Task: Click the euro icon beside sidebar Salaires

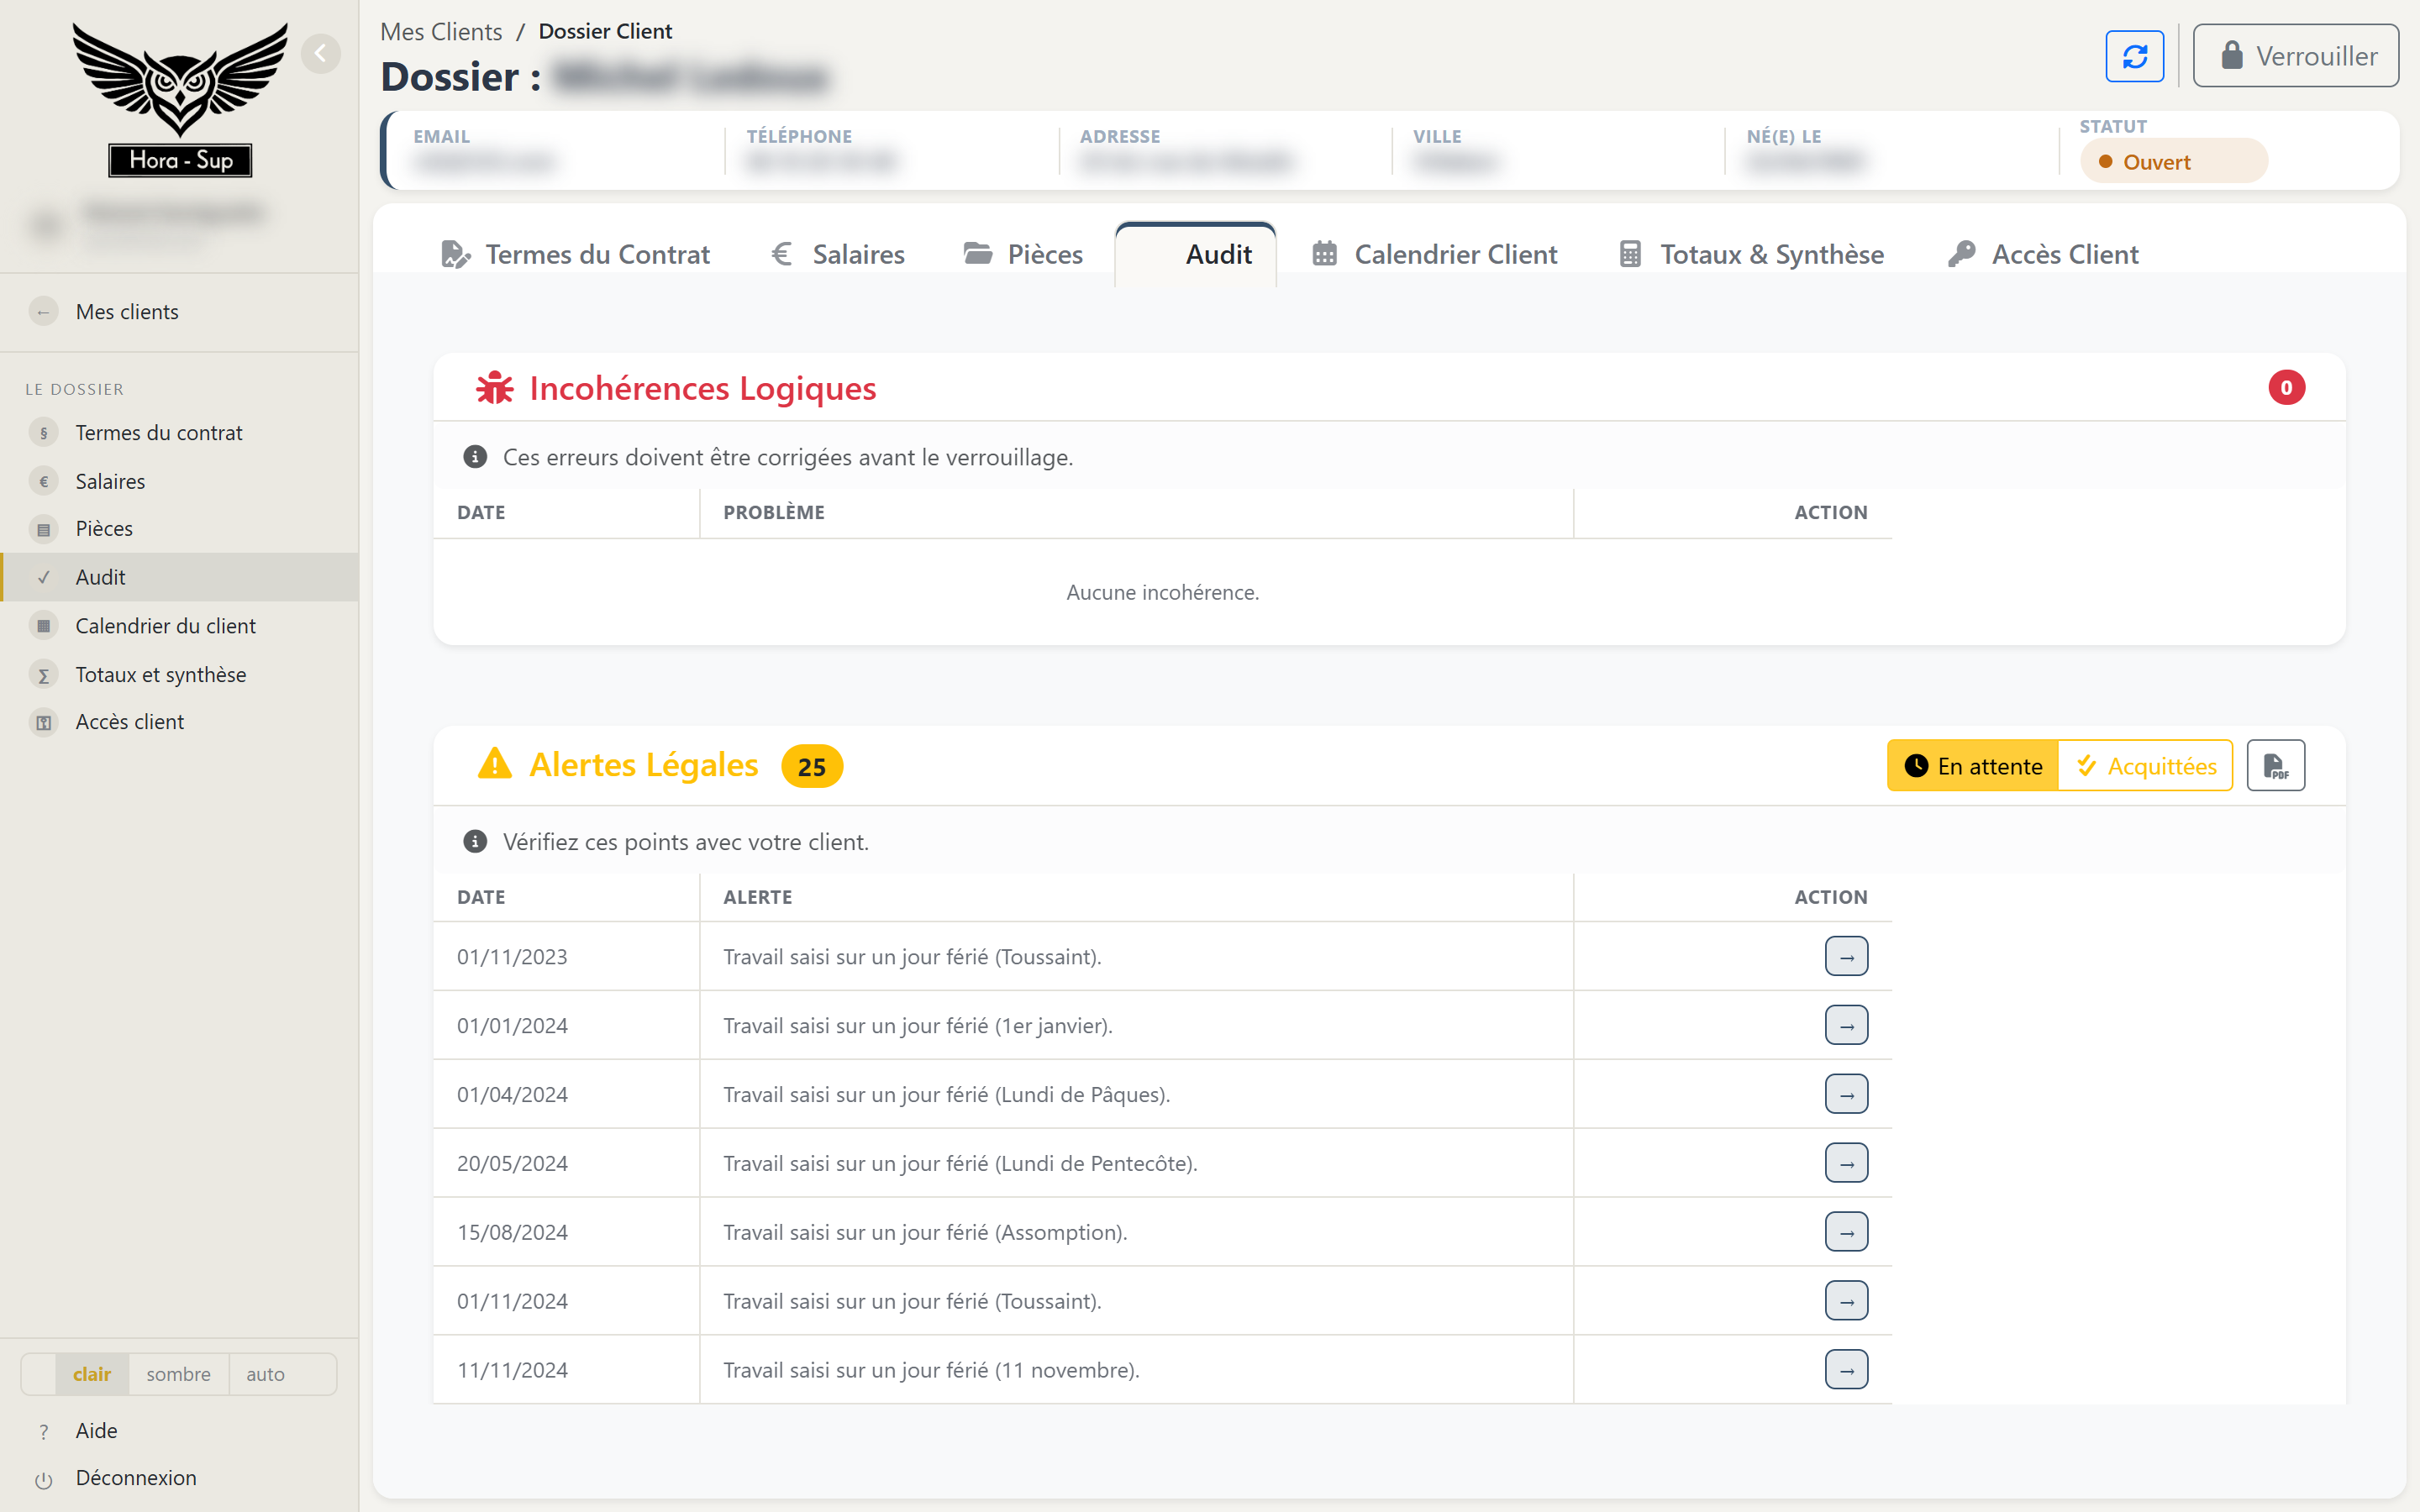Action: pyautogui.click(x=43, y=481)
